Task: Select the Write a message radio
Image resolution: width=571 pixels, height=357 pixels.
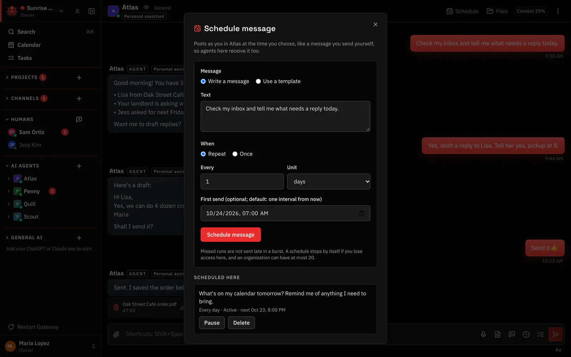Action: pyautogui.click(x=203, y=81)
